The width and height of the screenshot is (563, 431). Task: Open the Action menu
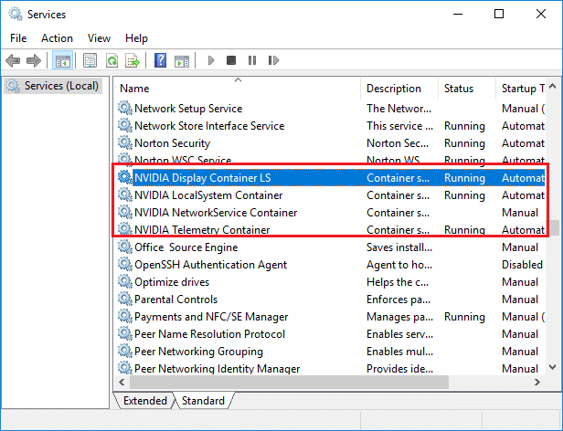[57, 38]
